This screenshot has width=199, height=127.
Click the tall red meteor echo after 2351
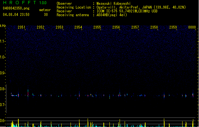(28, 93)
